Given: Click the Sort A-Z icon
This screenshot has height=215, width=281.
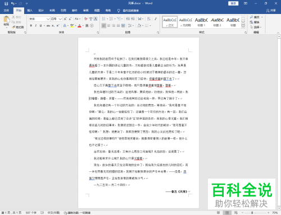Looking at the screenshot, I should pos(149,19).
